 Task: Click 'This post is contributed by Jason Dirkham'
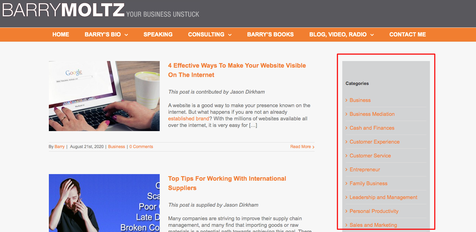[217, 92]
